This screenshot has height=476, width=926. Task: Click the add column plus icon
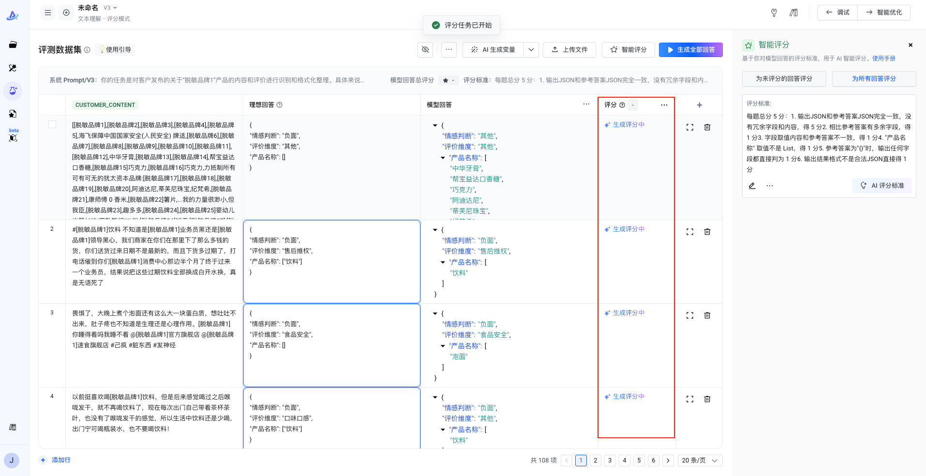[699, 105]
